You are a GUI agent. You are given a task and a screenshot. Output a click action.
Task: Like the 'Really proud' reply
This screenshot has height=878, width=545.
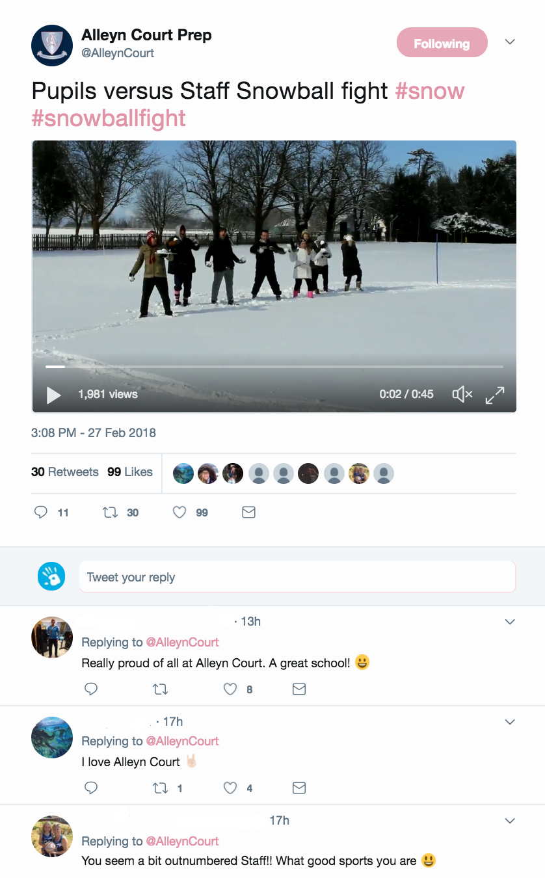(230, 689)
